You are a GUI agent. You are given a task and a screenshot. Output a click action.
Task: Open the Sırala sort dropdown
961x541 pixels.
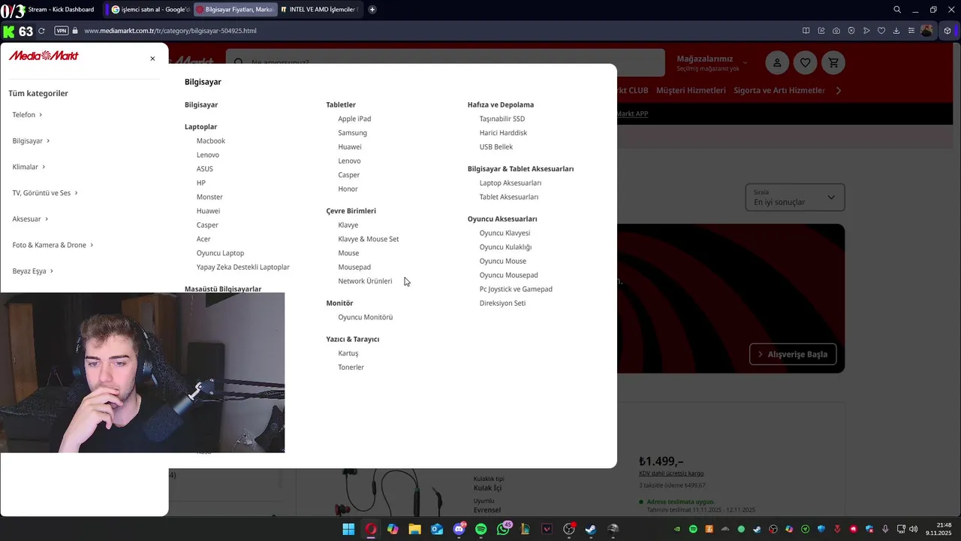pos(795,198)
